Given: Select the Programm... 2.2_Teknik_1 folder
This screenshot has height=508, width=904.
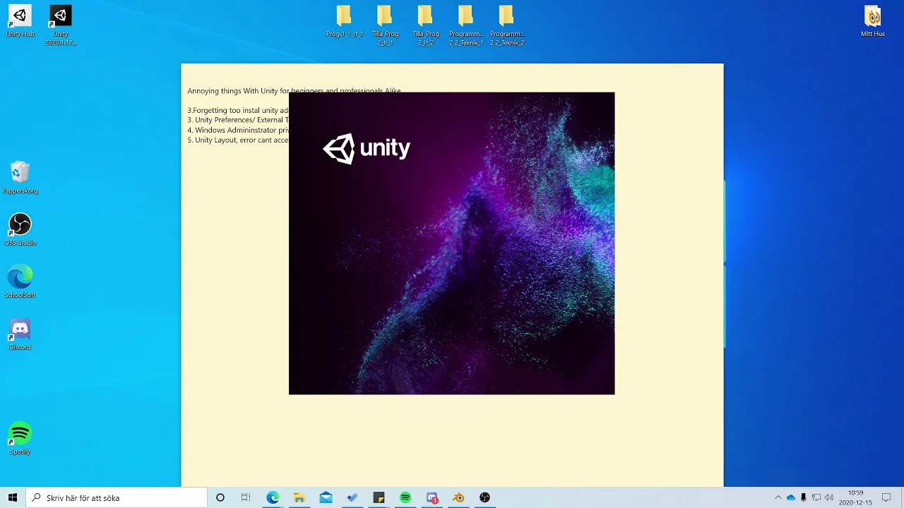Looking at the screenshot, I should tap(466, 25).
